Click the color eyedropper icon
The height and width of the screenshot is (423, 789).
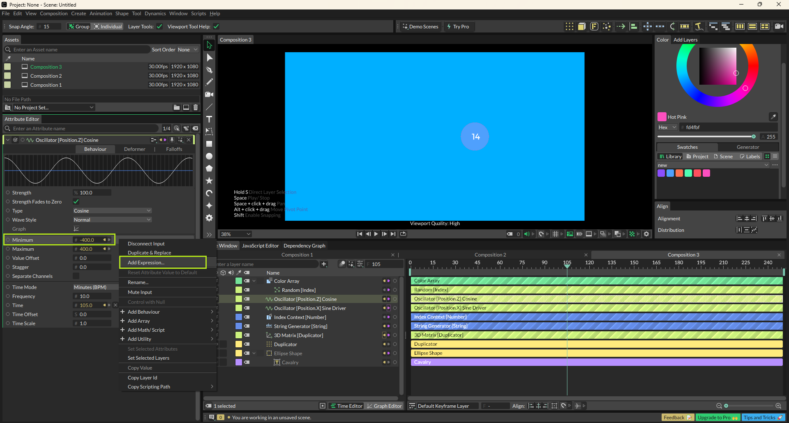(773, 117)
